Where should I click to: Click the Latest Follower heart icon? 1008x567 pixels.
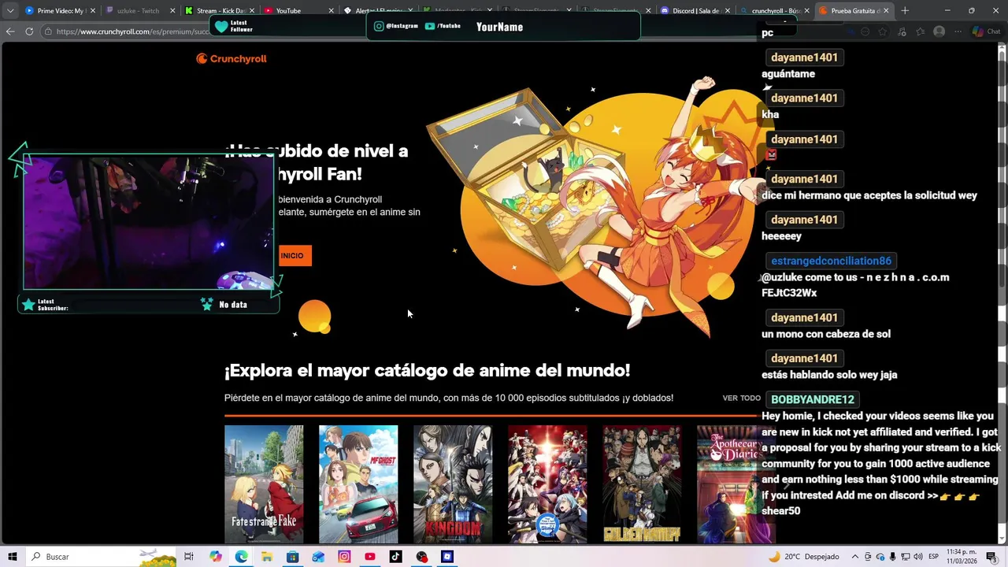click(221, 26)
